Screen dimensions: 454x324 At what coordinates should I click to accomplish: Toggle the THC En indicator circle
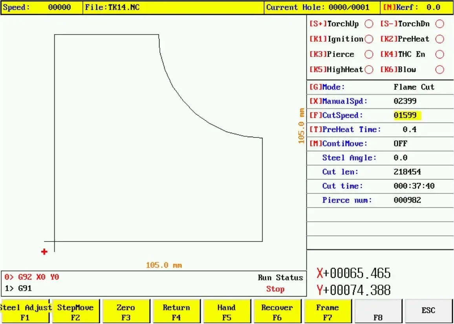(439, 55)
